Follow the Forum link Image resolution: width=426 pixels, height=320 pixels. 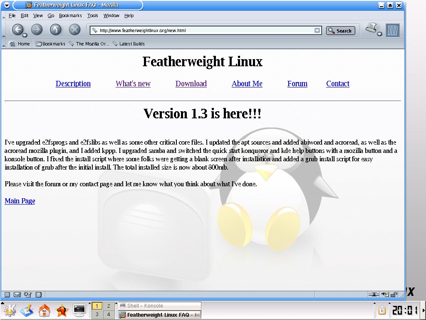[x=297, y=83]
